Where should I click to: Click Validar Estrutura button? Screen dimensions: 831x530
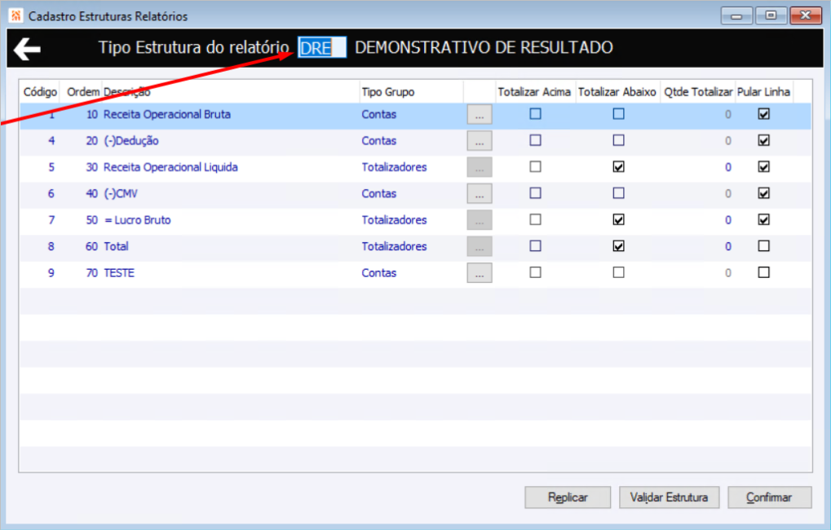coord(669,497)
